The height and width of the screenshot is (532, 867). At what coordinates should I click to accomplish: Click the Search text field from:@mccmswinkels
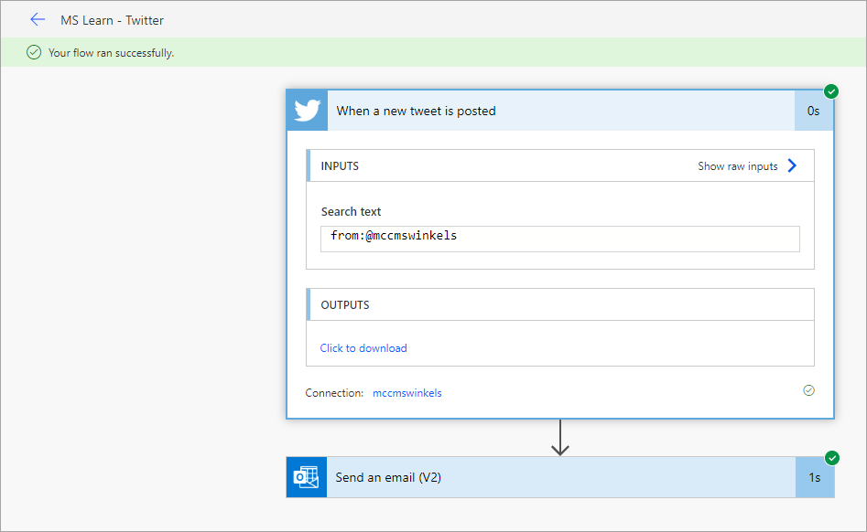tap(560, 239)
